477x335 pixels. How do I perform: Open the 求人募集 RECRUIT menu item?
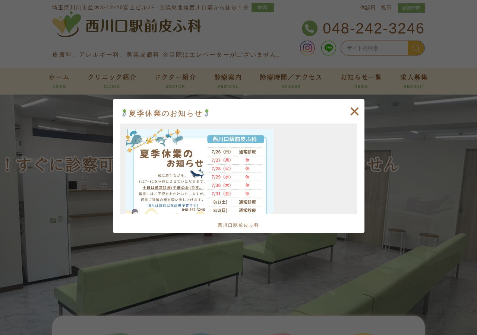pos(414,81)
